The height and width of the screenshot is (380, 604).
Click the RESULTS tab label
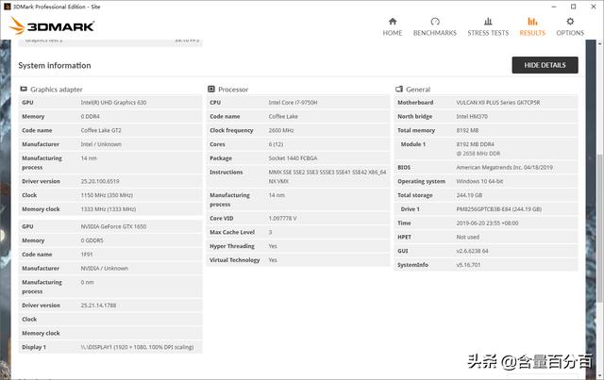coord(532,33)
